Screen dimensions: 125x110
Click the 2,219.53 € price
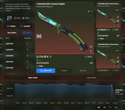(x=102, y=70)
